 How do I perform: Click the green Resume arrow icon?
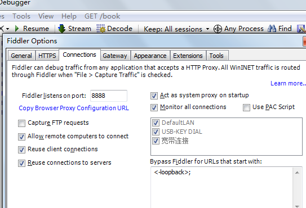(17, 29)
